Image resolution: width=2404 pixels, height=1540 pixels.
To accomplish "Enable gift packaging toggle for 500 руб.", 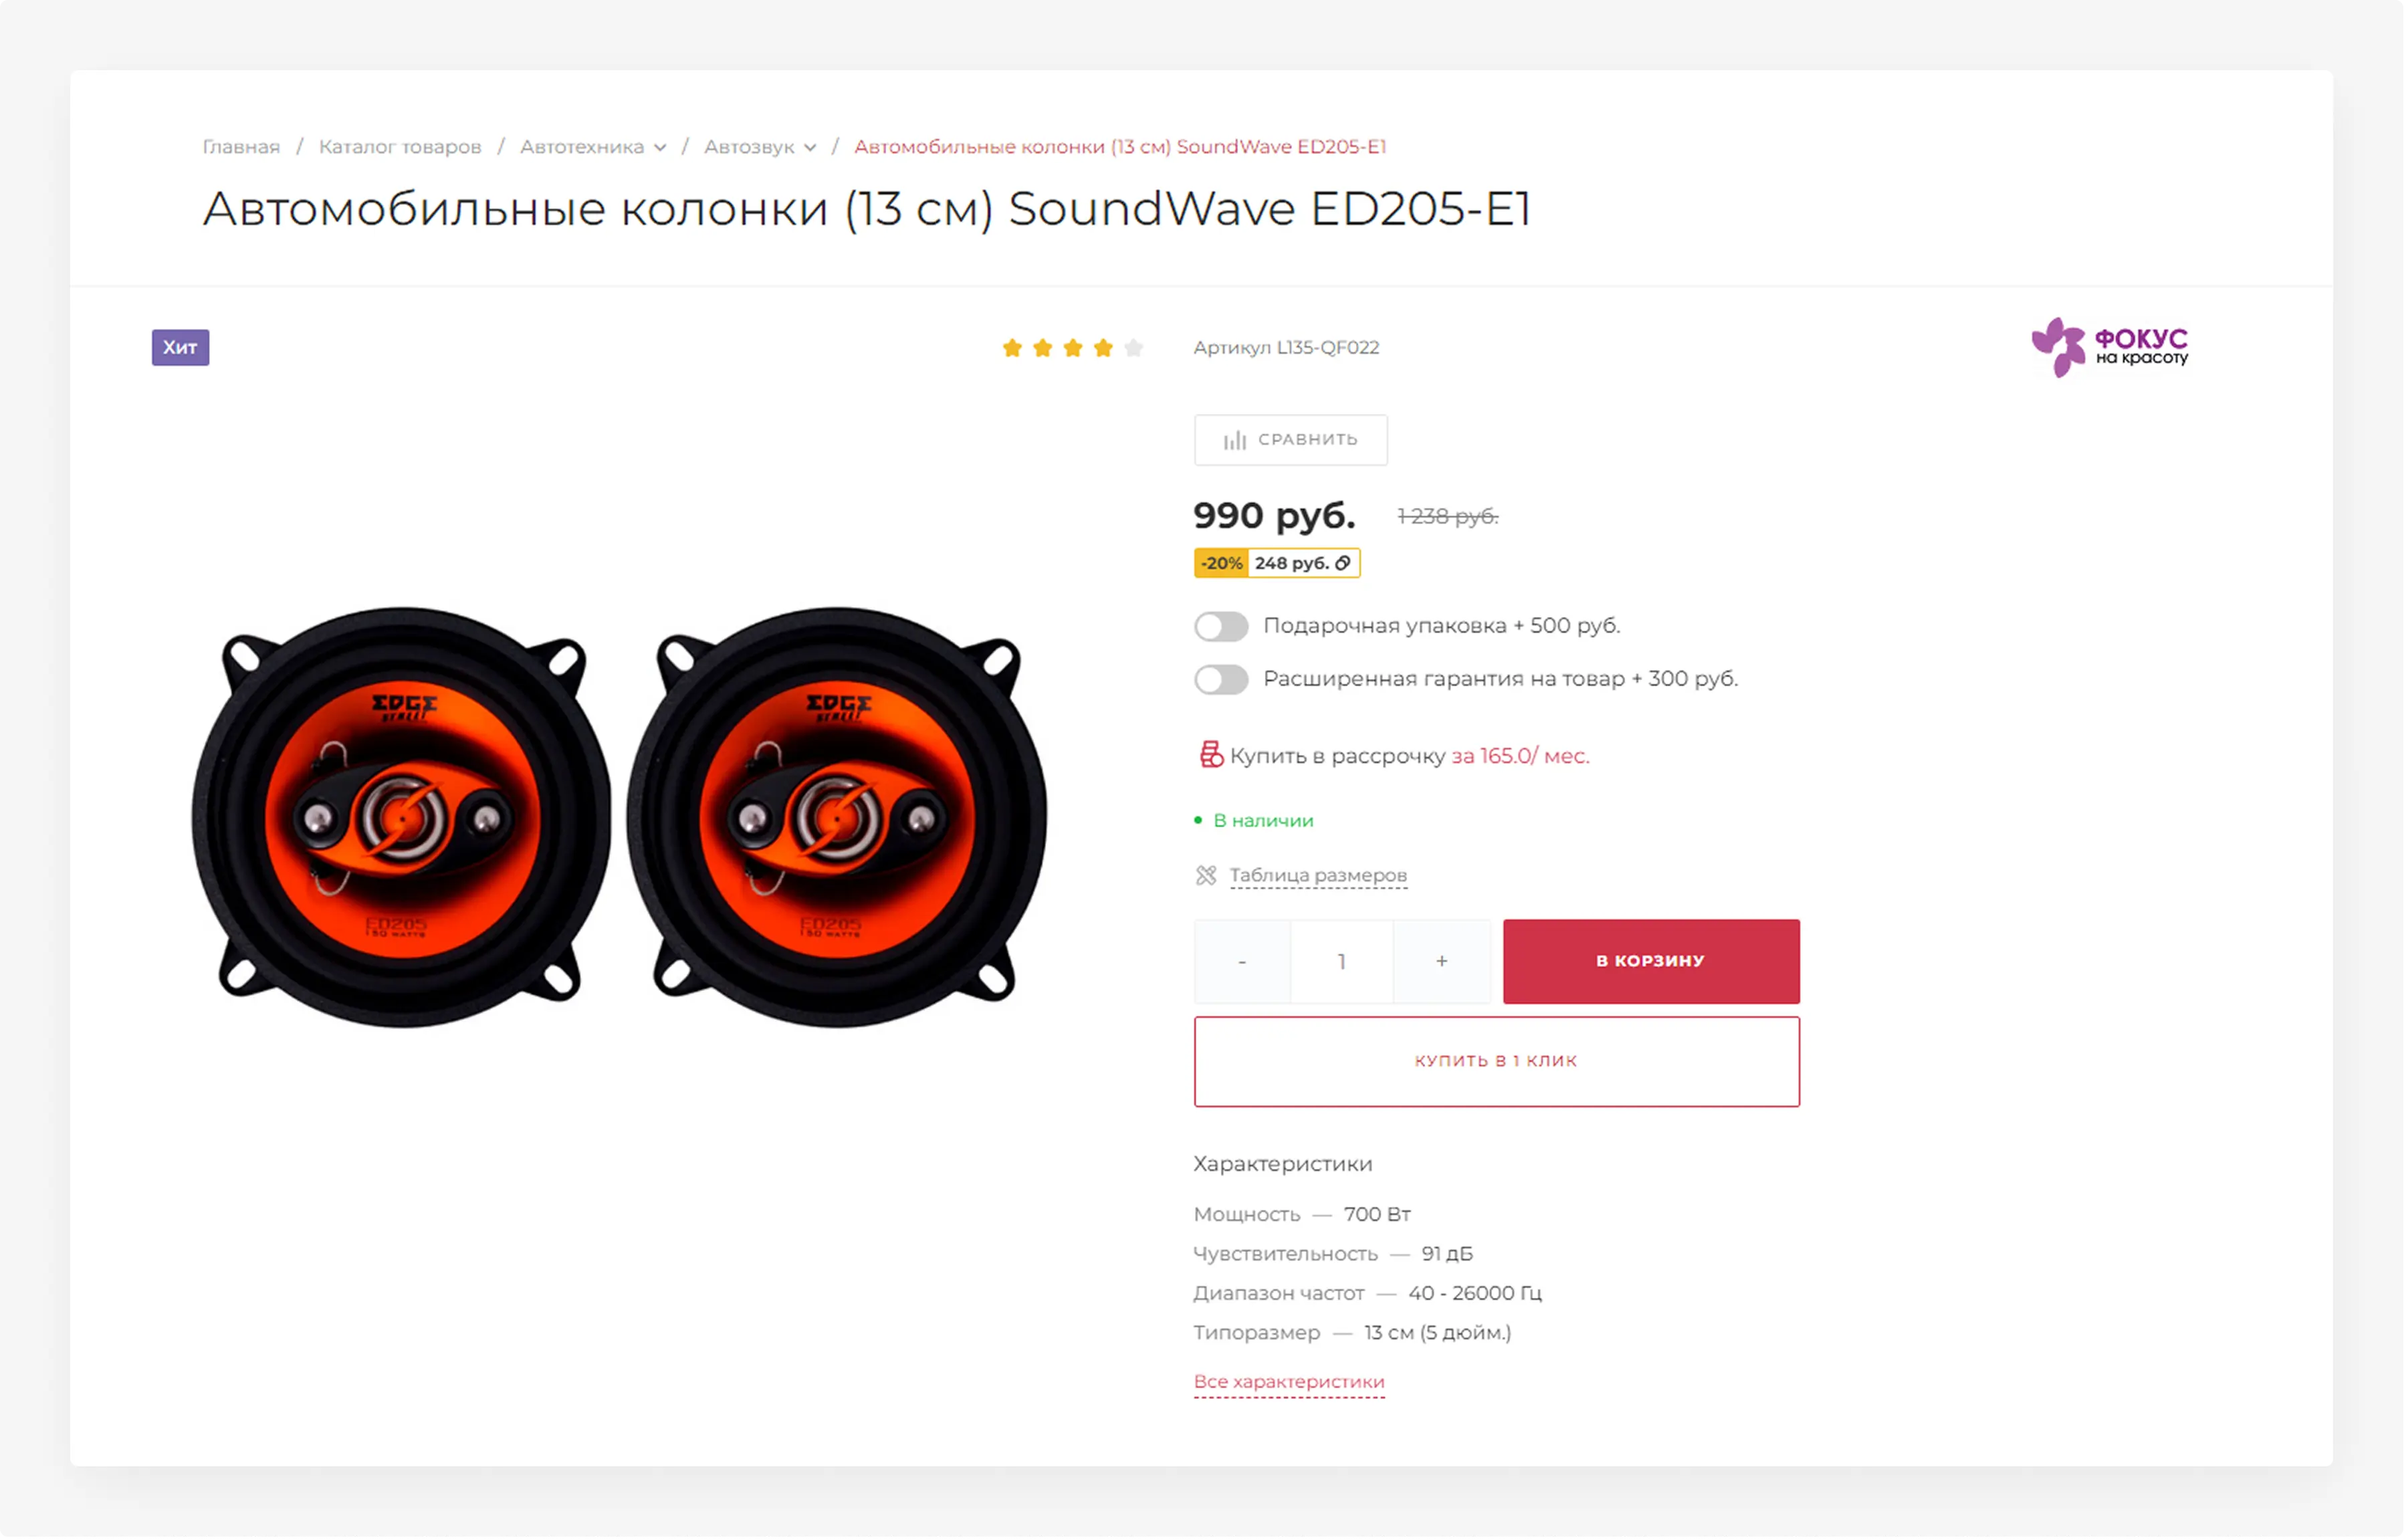I will (1221, 627).
